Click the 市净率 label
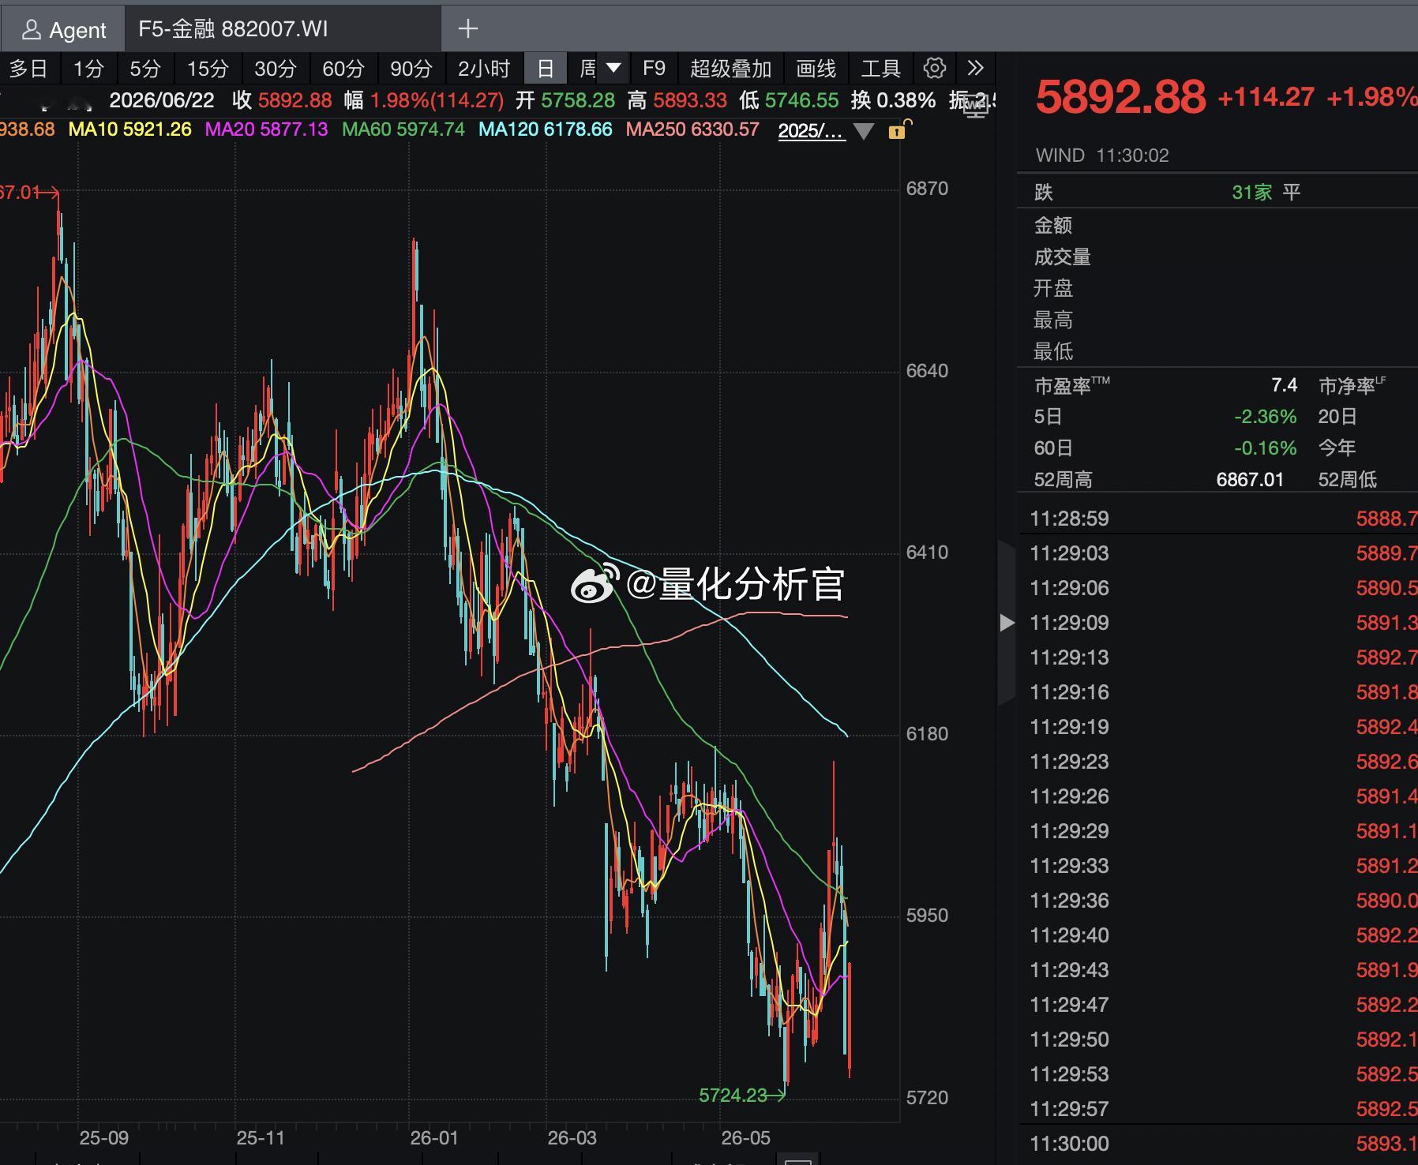 (1352, 385)
